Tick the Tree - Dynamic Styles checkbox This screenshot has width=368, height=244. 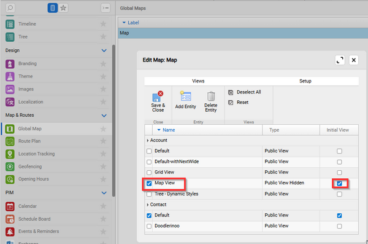pyautogui.click(x=149, y=194)
